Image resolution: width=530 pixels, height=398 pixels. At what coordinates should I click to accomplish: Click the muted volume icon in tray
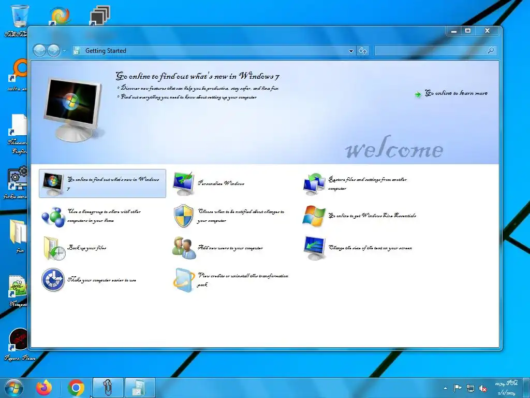[x=483, y=389]
